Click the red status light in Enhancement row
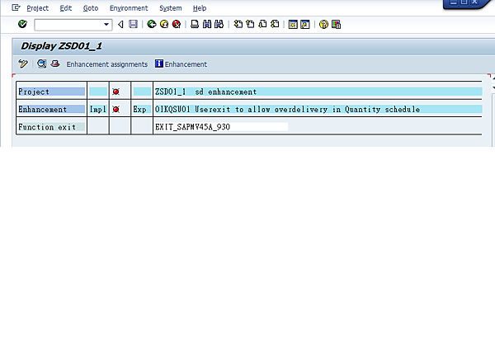 point(115,110)
